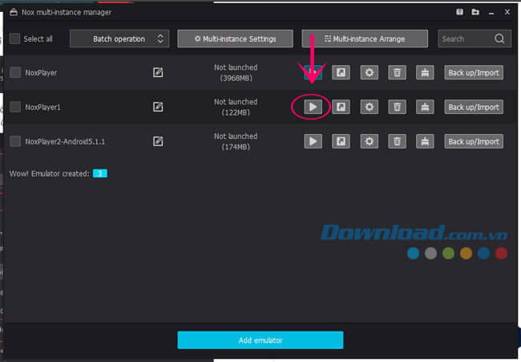Select the NoxPlayer1 name text
Screen dimensions: 521x362
(x=42, y=107)
